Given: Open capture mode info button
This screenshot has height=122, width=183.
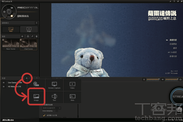Looking at the screenshot, I should point(37,22).
